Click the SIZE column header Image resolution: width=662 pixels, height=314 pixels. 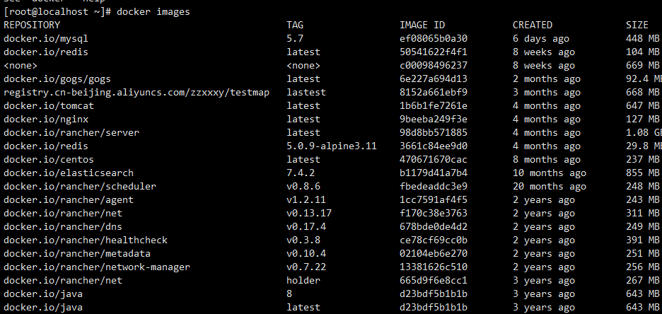637,25
